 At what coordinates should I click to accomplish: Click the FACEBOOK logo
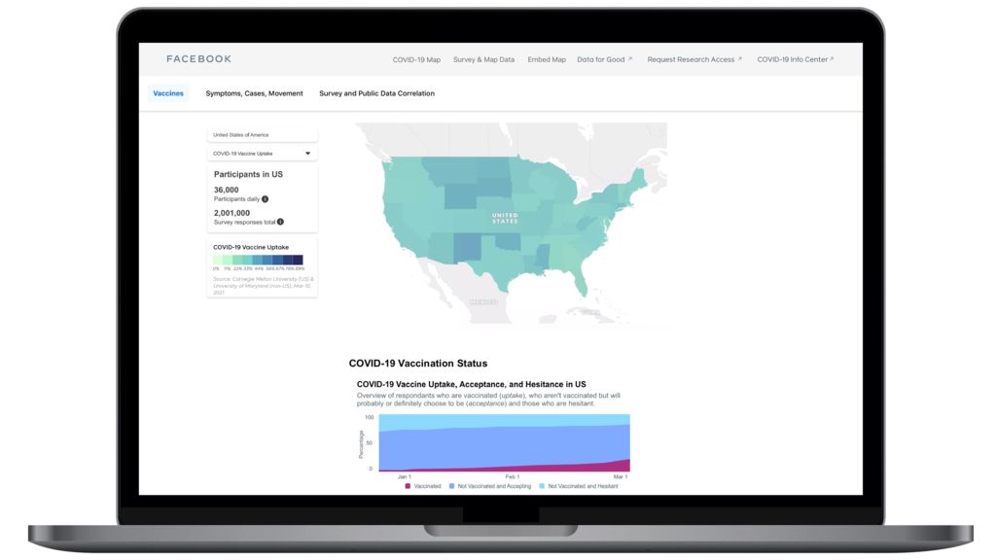coord(198,59)
